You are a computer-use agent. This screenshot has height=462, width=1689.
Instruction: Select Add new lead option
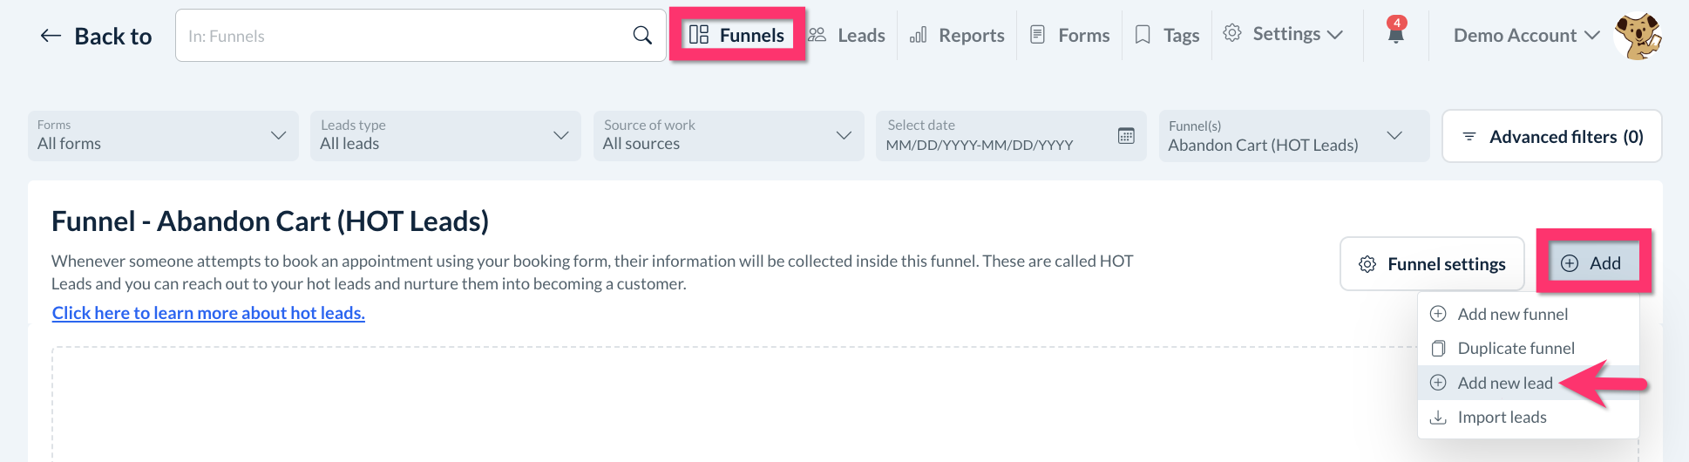click(x=1504, y=383)
